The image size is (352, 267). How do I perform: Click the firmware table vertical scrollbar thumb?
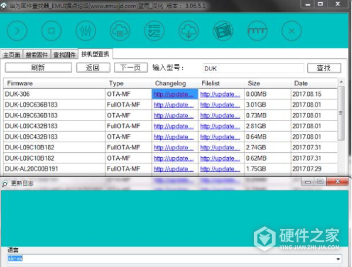coord(341,113)
